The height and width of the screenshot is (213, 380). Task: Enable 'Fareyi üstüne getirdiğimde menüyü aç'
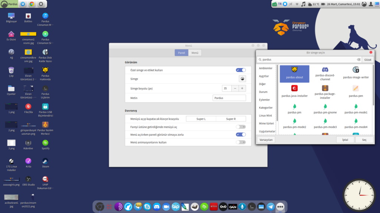[240, 127]
